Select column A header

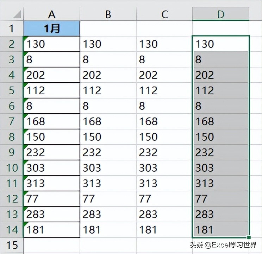(x=52, y=14)
